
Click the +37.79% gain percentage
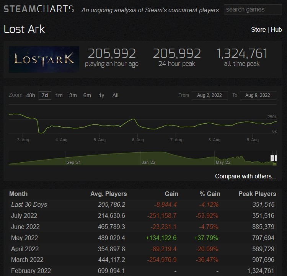pos(206,238)
